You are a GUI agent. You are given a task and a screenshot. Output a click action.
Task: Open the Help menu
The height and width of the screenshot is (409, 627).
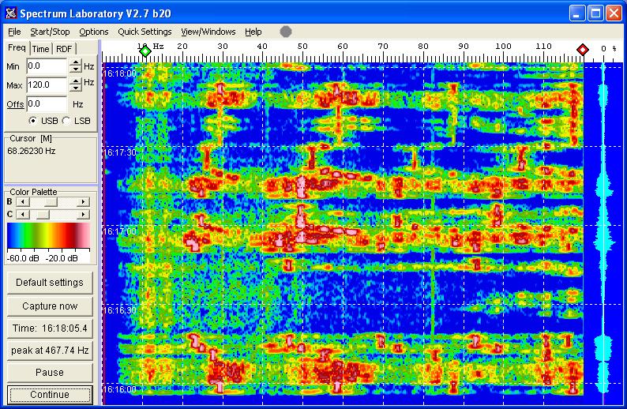(253, 32)
